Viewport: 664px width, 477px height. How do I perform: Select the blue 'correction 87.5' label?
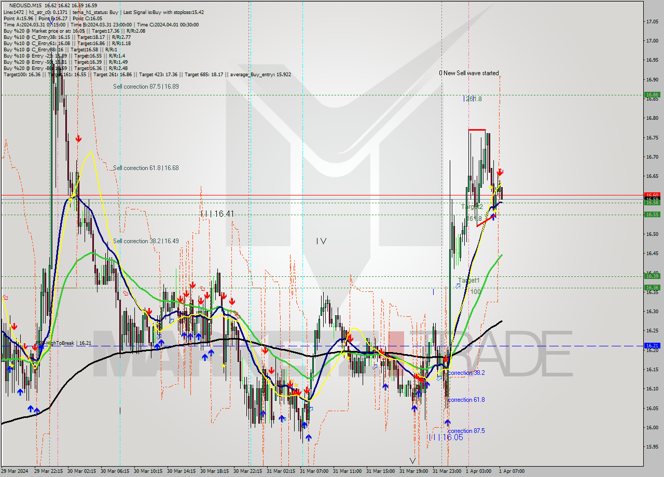click(466, 431)
